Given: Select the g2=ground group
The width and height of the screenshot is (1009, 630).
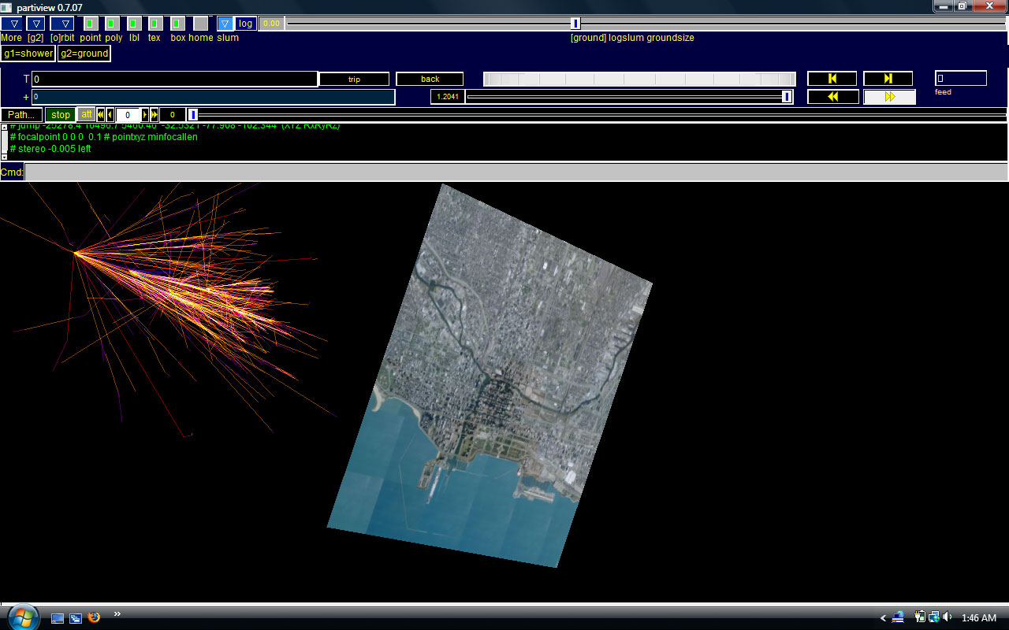Looking at the screenshot, I should [84, 54].
